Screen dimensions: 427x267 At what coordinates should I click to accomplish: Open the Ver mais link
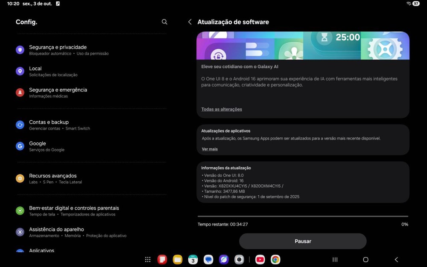210,149
